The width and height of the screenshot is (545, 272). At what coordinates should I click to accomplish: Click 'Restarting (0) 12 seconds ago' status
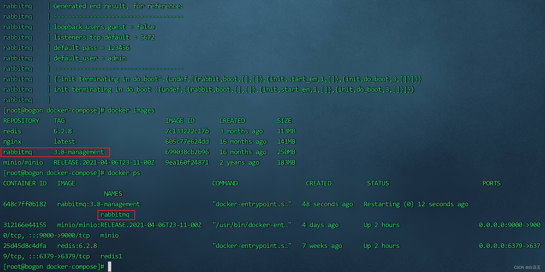pyautogui.click(x=416, y=204)
